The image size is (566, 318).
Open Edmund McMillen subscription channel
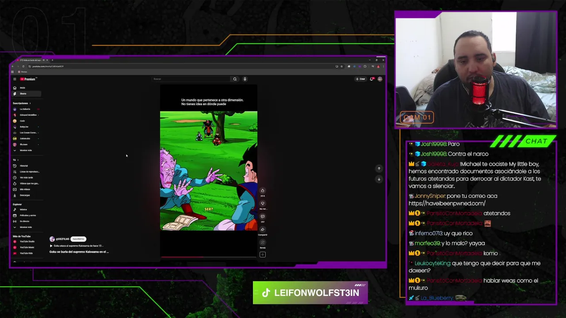[x=27, y=115]
